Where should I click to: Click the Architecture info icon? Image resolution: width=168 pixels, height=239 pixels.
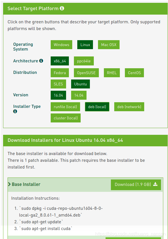point(41,61)
